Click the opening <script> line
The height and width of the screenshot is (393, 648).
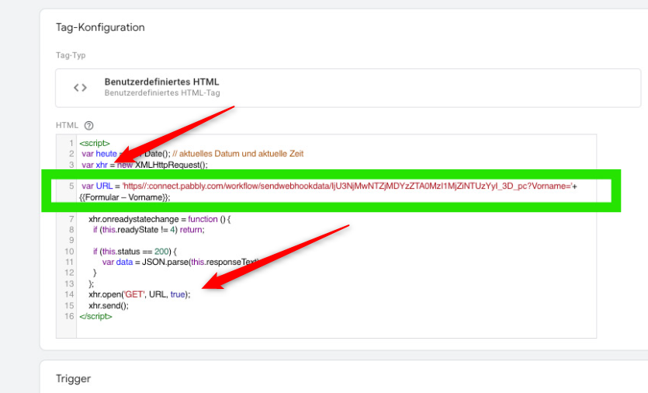(x=95, y=143)
